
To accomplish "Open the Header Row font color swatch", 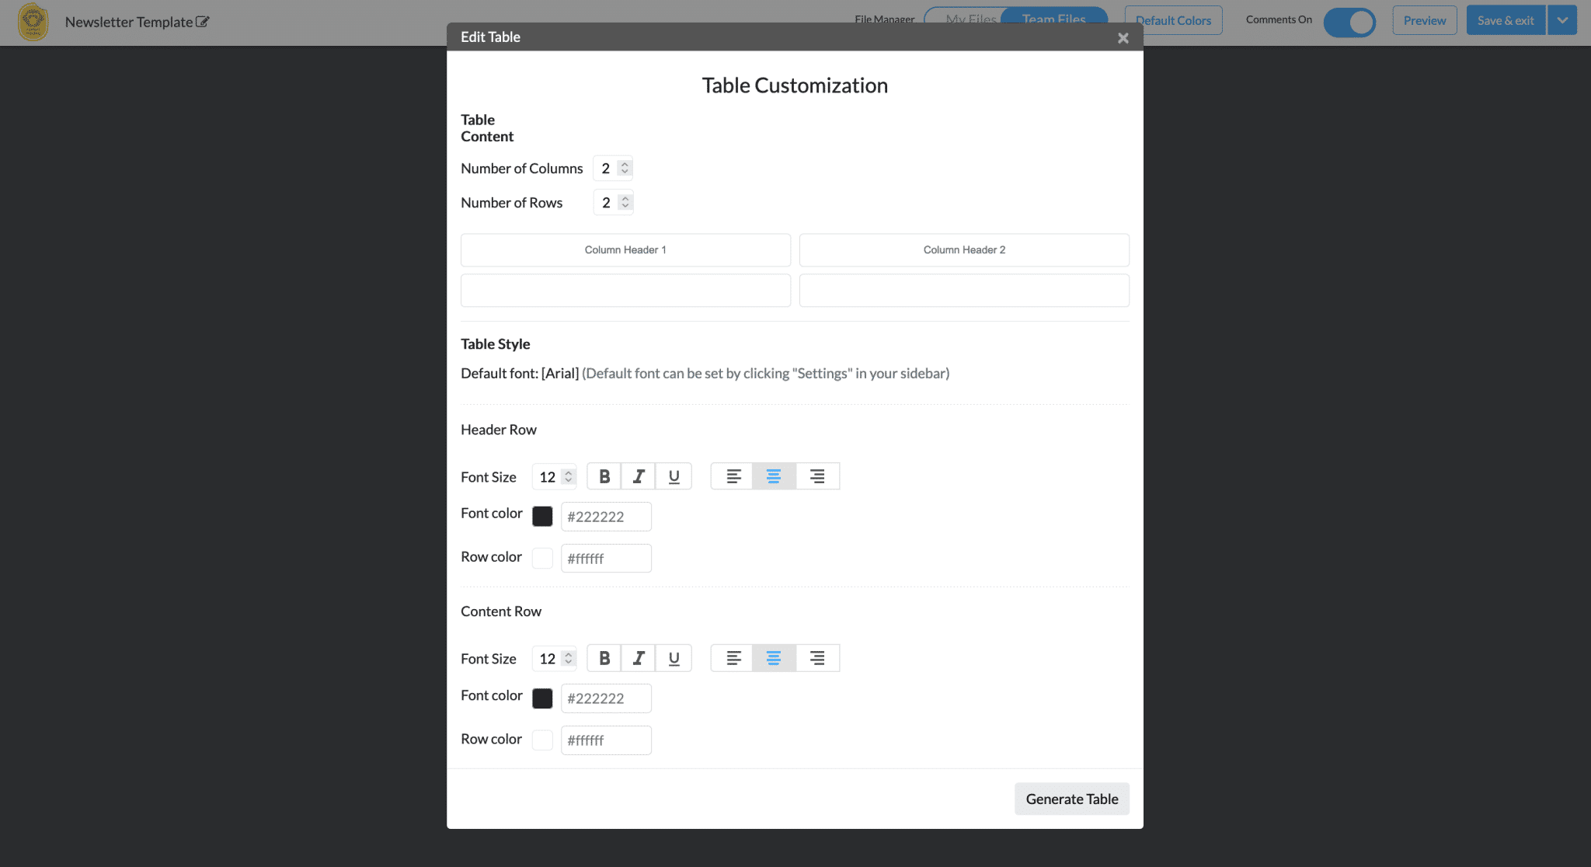I will (x=542, y=517).
